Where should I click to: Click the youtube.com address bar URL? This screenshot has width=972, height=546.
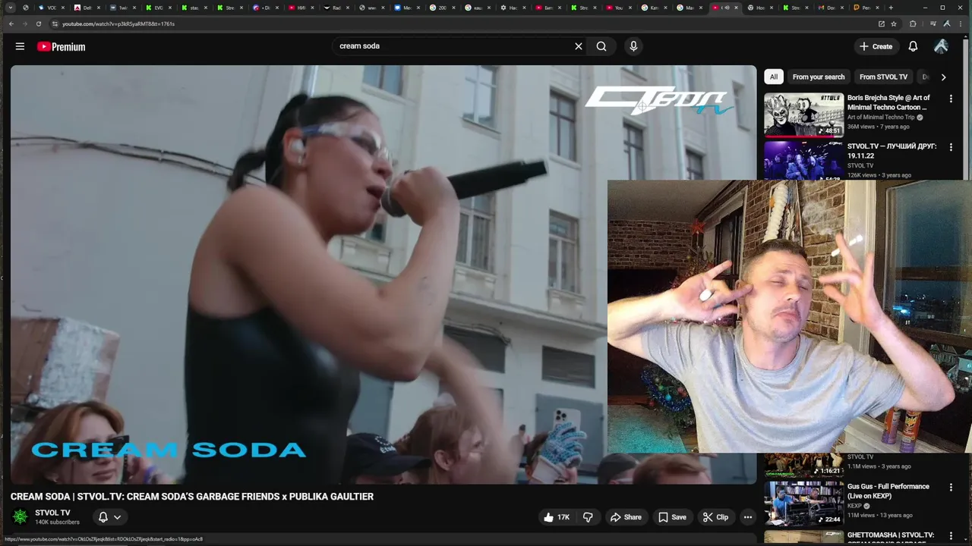pos(118,24)
